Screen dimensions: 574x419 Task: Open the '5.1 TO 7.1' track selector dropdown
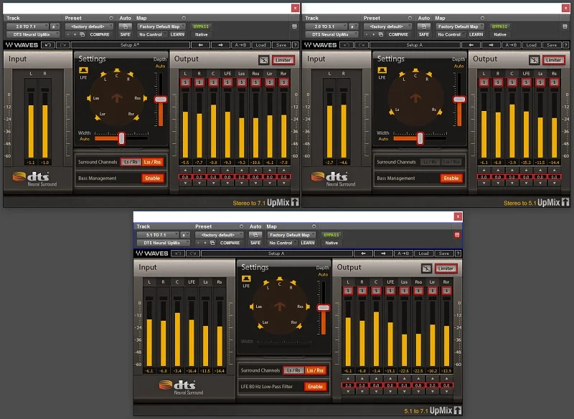[158, 235]
